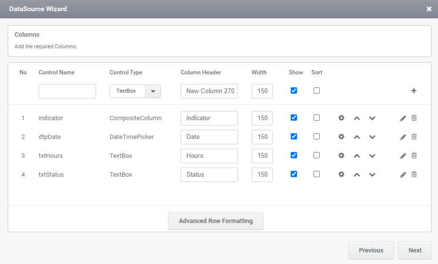Enable Sort for the Hours column
Viewport: 438px width, 264px height.
[x=316, y=155]
